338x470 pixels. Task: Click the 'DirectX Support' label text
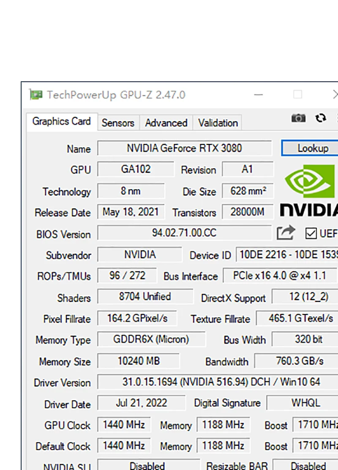pos(233,298)
